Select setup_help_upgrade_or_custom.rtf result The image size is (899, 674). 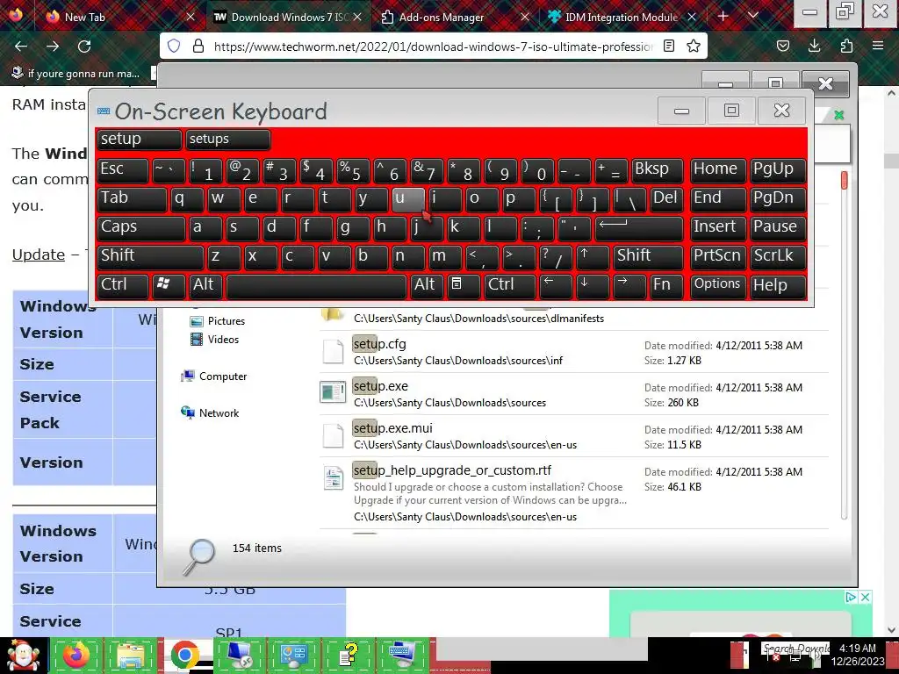click(x=573, y=493)
